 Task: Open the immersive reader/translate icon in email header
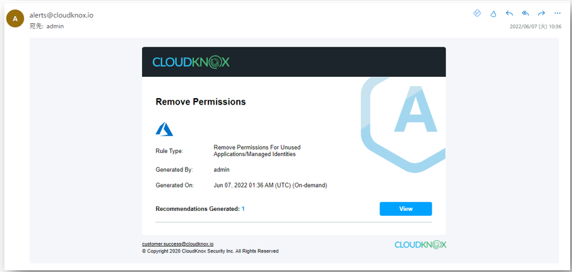click(477, 13)
